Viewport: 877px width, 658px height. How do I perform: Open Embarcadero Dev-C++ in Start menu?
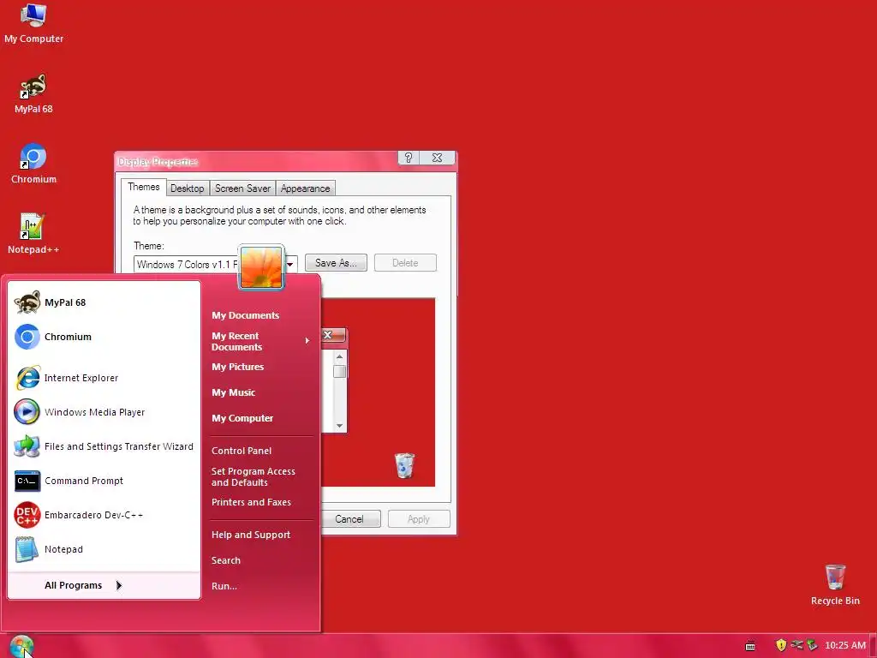104,515
